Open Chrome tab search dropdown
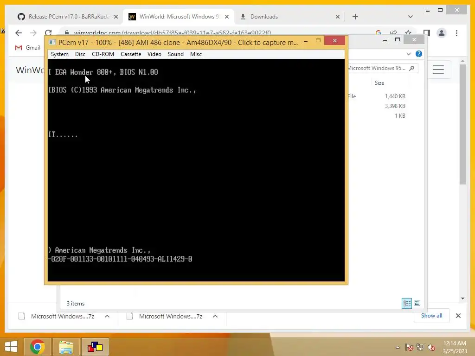The width and height of the screenshot is (475, 356). tap(410, 17)
